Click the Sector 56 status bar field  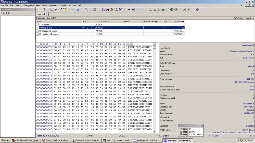[x=61, y=136]
